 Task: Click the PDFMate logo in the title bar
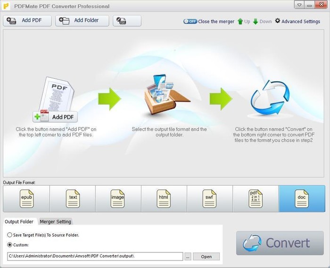coord(6,6)
